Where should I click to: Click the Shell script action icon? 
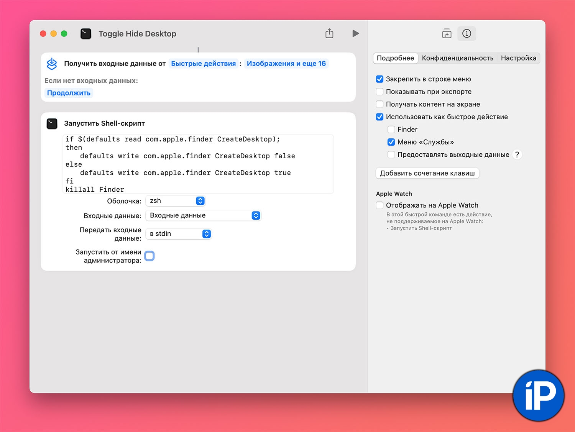(52, 123)
